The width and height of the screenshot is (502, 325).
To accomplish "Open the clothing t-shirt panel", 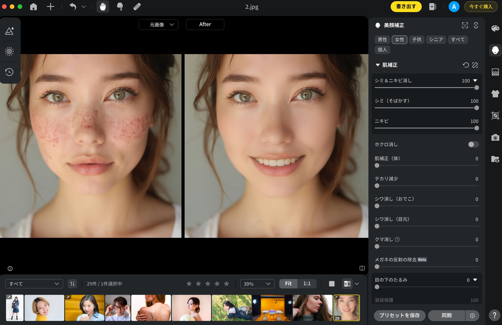I will (495, 94).
